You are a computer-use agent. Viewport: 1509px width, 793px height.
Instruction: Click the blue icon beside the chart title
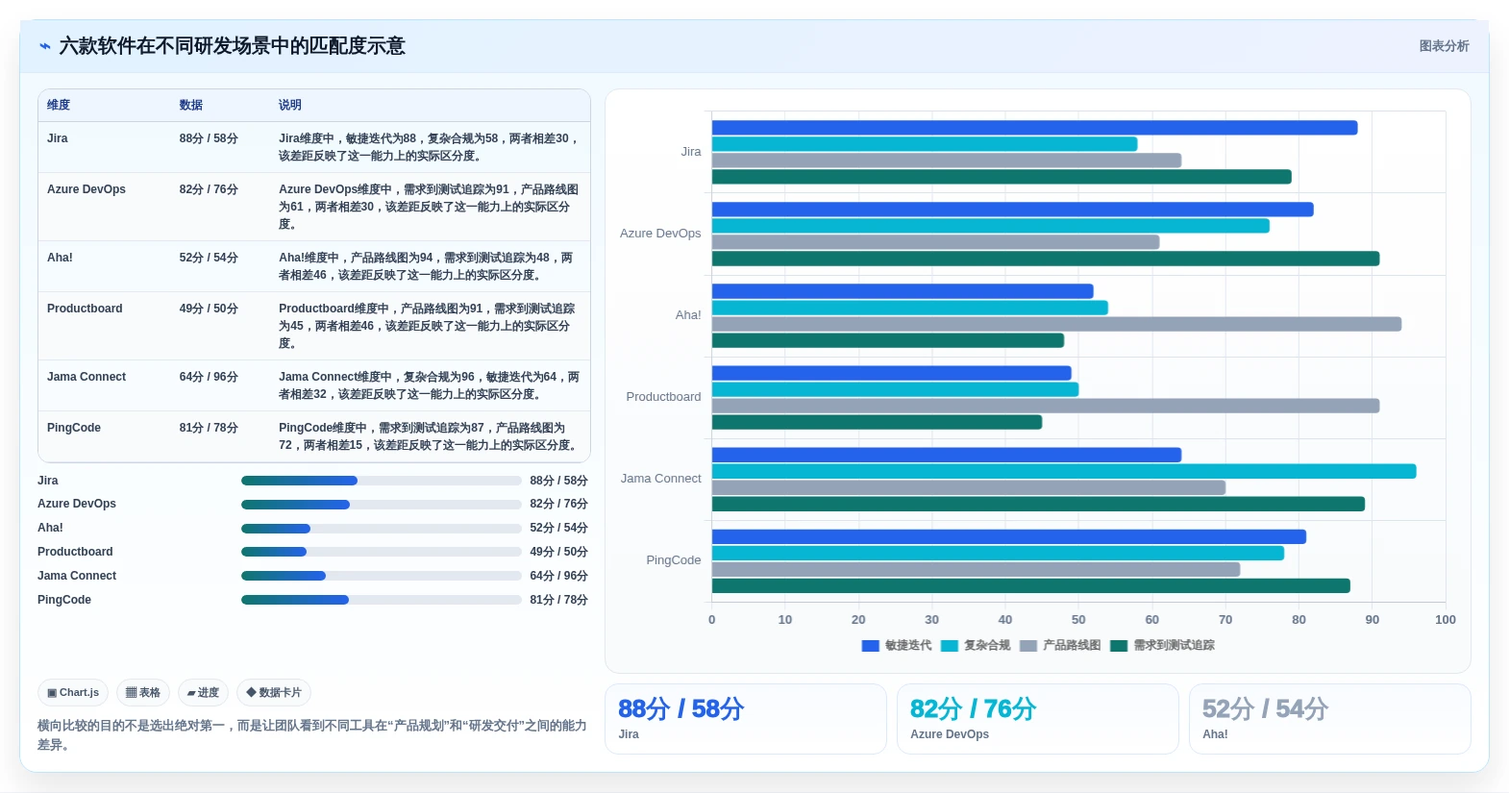[45, 46]
